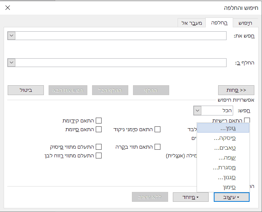Viewport: 262px width, 212px height.
Task: Choose פיסקה (Paragraph) menu entry
Action: click(223, 138)
